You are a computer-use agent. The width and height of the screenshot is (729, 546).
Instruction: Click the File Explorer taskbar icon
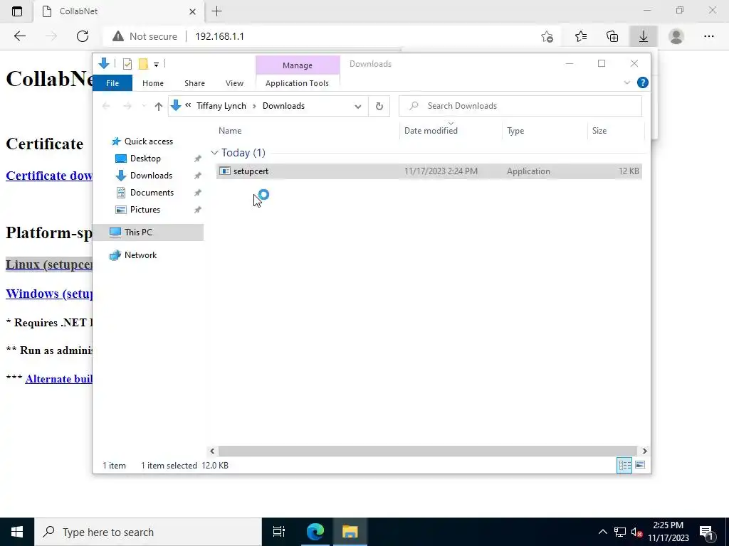pos(350,532)
